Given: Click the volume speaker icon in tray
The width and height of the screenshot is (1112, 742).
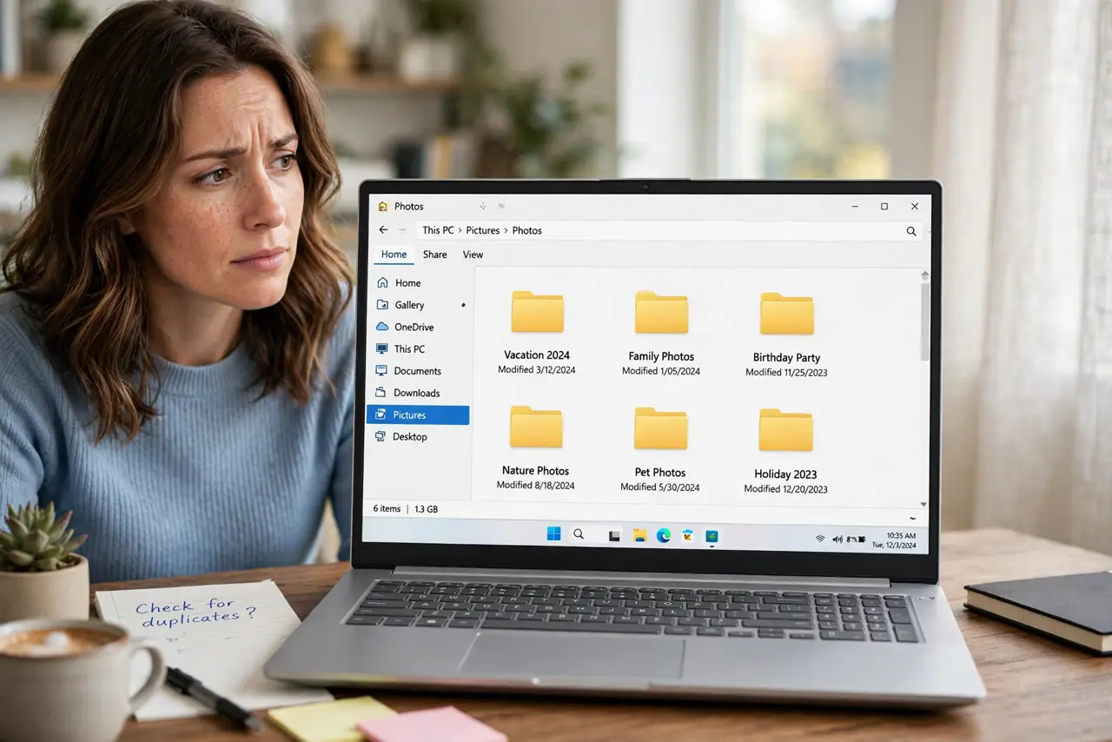Looking at the screenshot, I should click(837, 539).
